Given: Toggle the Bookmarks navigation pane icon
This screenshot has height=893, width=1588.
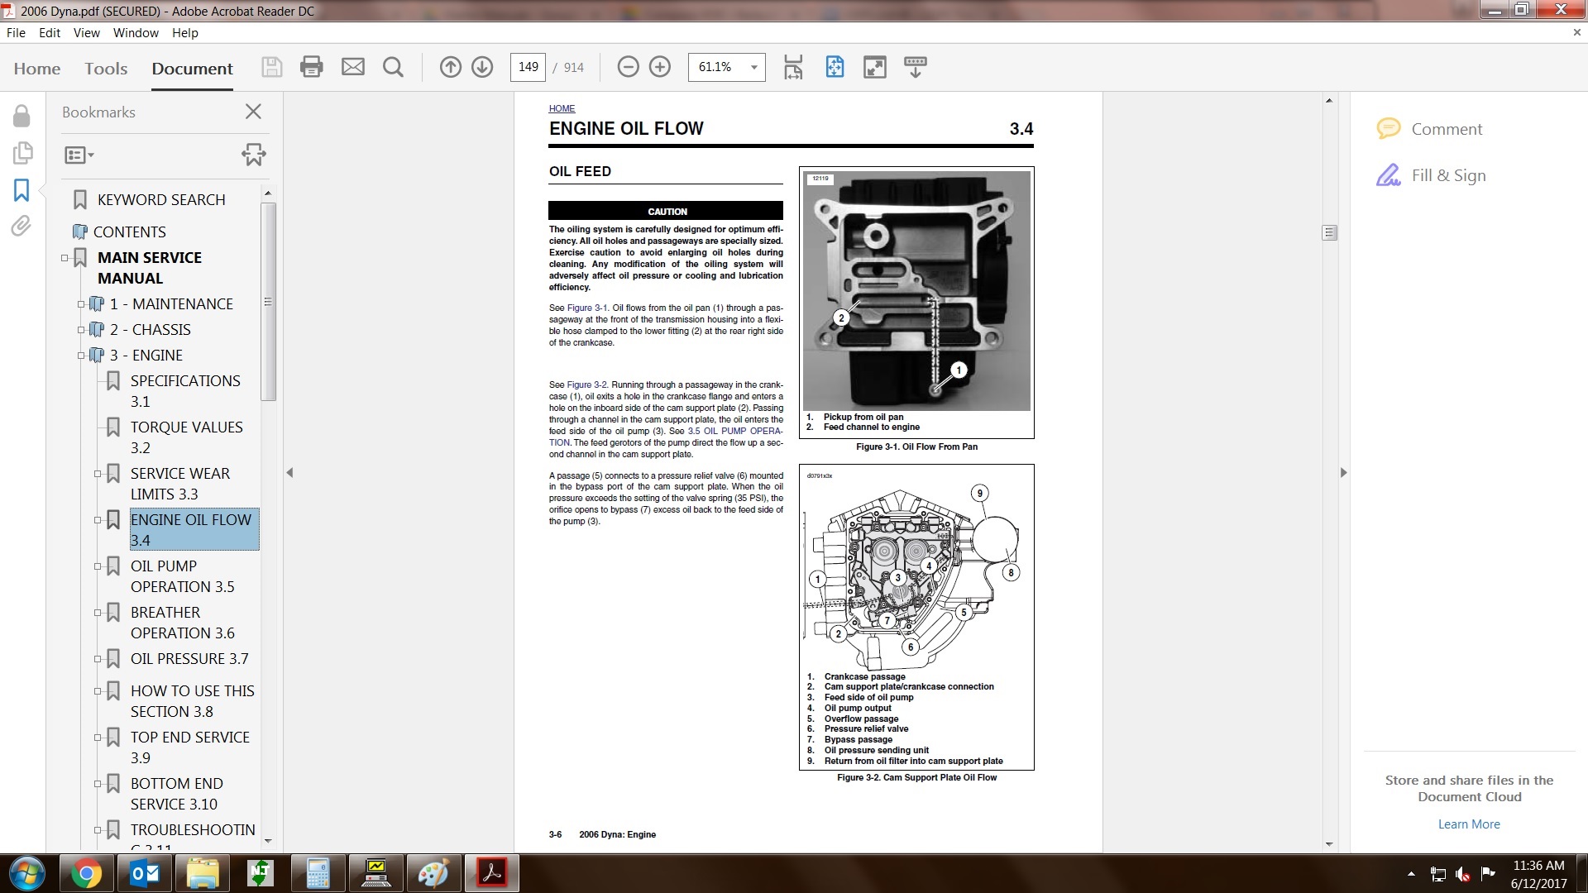Looking at the screenshot, I should pos(22,190).
